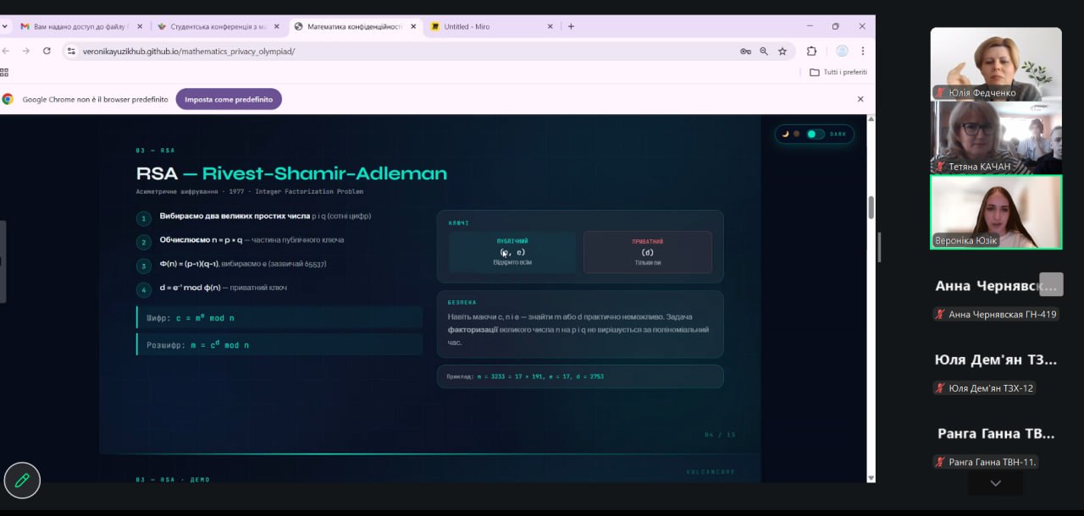Open the browser extensions puzzle icon
The image size is (1084, 516).
(811, 51)
